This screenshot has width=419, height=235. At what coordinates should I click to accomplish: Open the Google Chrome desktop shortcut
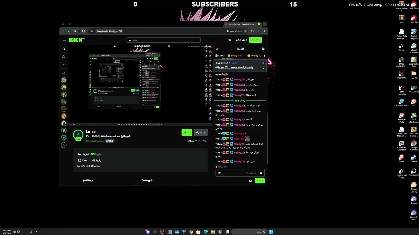[414, 145]
